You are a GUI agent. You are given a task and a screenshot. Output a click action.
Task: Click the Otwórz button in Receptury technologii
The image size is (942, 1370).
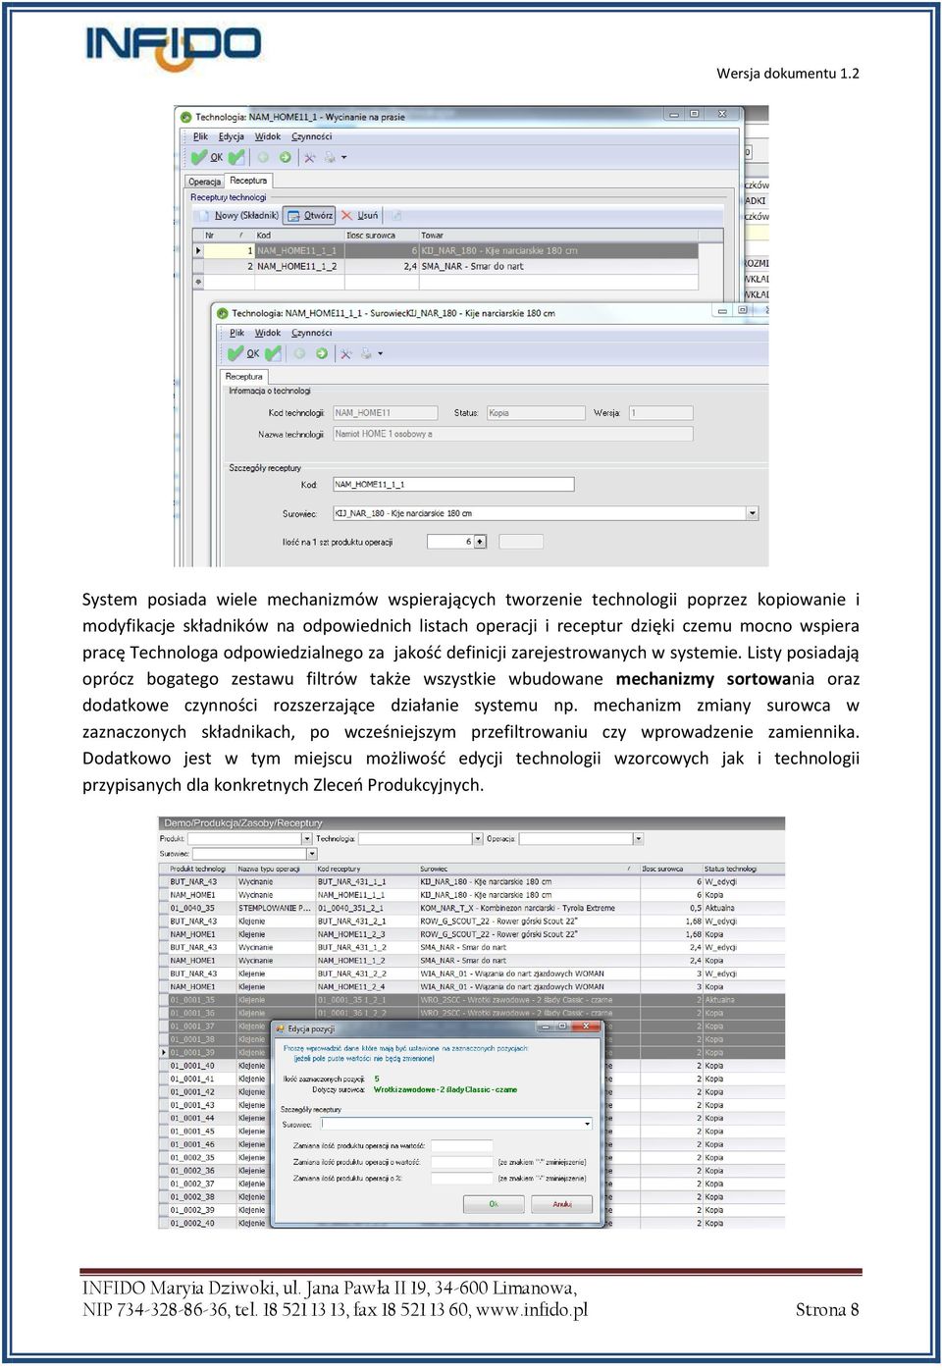pos(310,215)
